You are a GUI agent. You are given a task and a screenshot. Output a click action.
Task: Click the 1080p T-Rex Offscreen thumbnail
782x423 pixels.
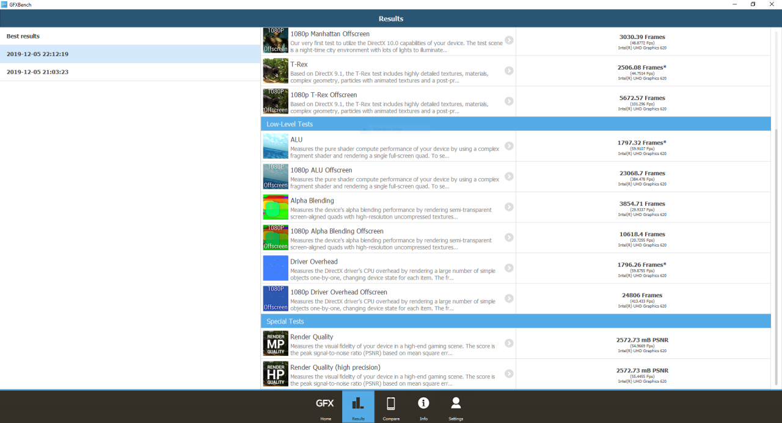pos(276,101)
